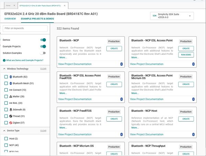View Project Documentation for Bluetooth - NCP
Image resolution: width=206 pixels, height=156 pixels.
pos(75,64)
